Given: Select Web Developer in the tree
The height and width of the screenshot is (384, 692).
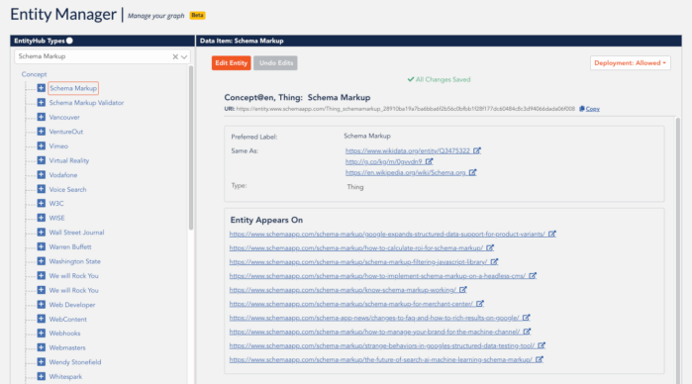Looking at the screenshot, I should point(72,305).
